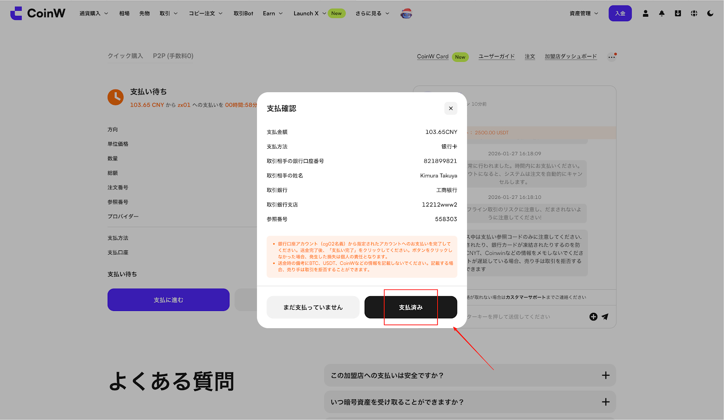Switch to the P2P (手数料0) tab
This screenshot has height=420, width=724.
173,56
